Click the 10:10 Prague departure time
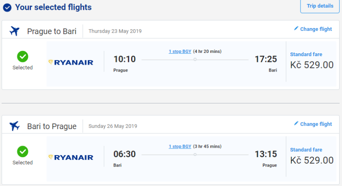 coord(125,59)
